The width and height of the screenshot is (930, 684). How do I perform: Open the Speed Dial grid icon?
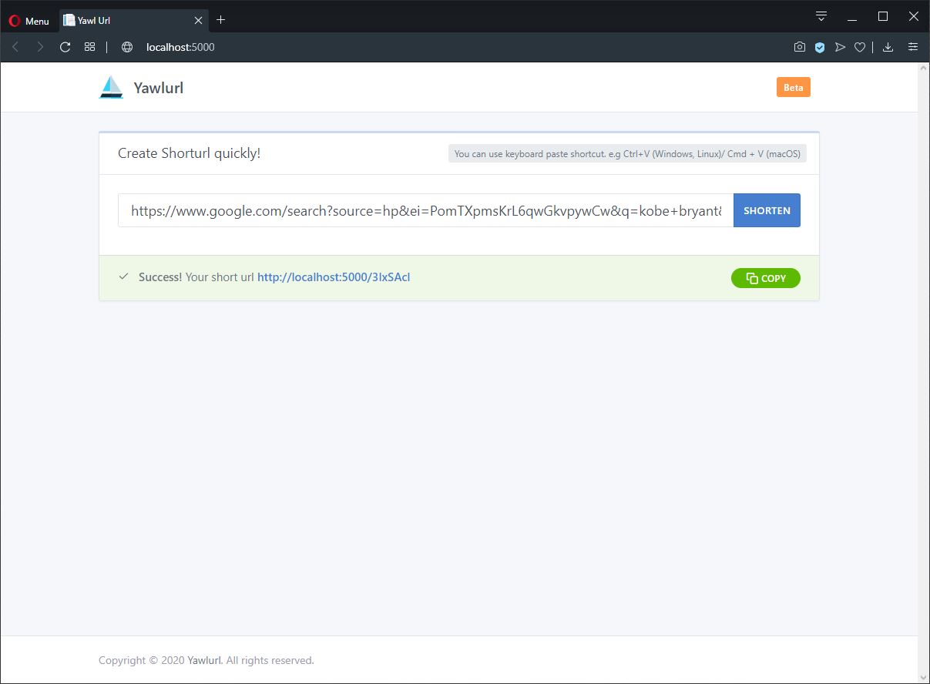[x=89, y=47]
